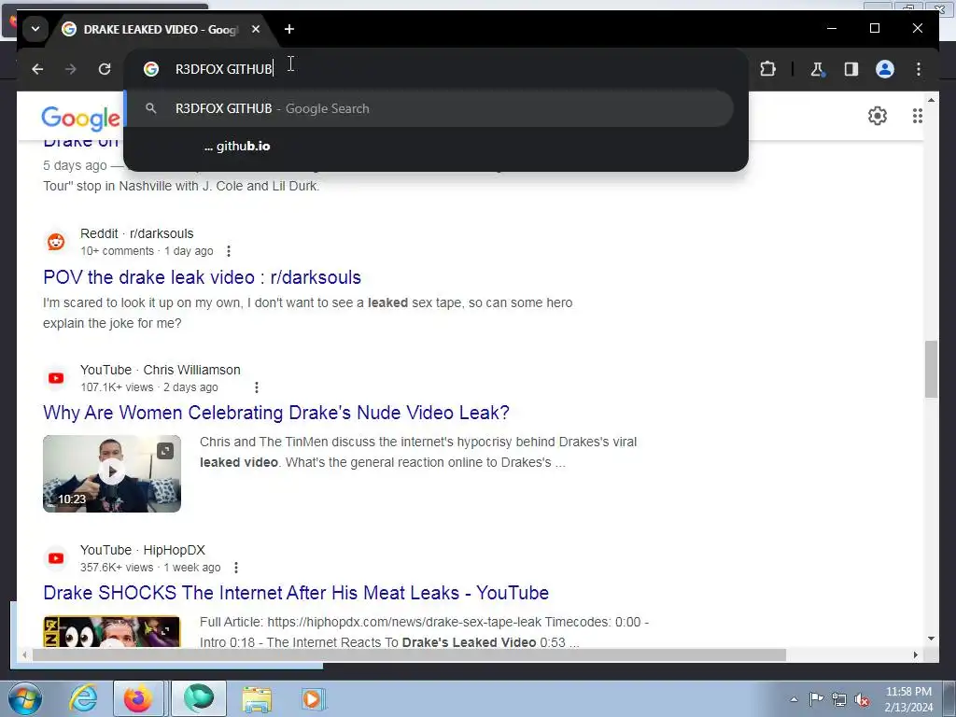Click the Google logo on the results page
Screen dimensions: 956x717
click(80, 118)
